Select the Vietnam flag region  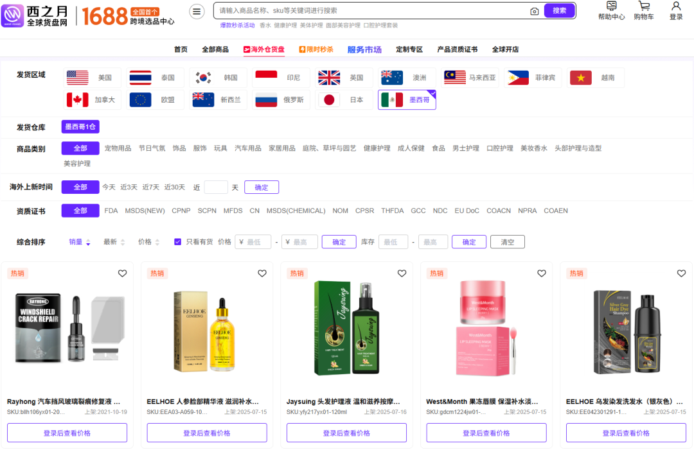click(595, 78)
